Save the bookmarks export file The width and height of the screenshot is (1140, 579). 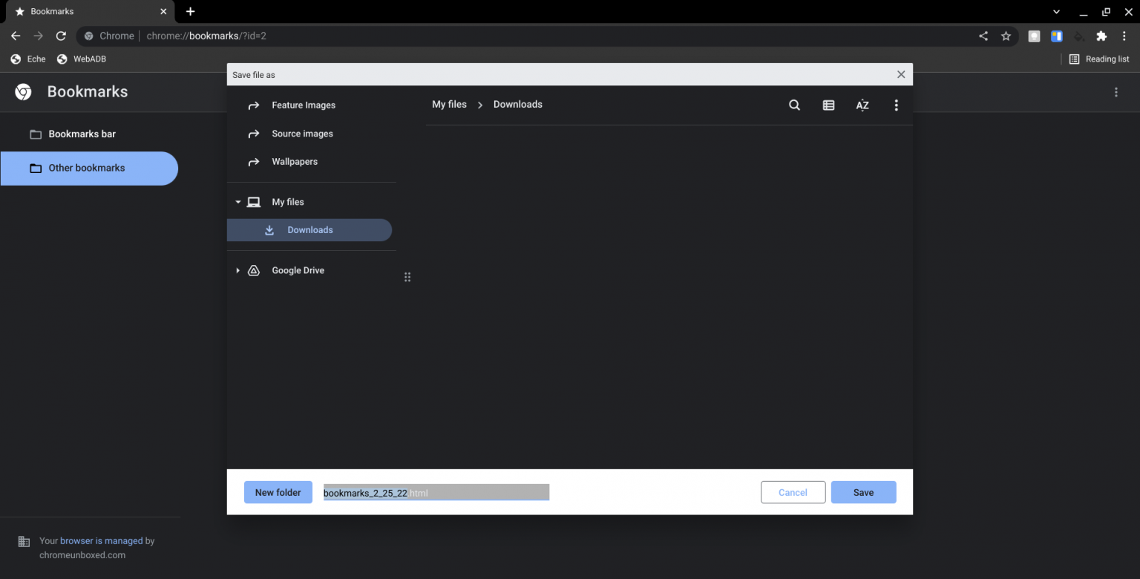(x=863, y=492)
